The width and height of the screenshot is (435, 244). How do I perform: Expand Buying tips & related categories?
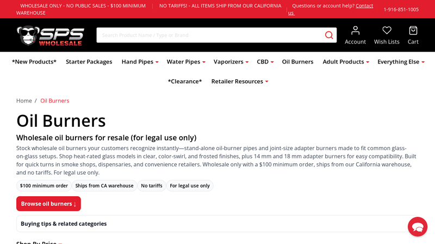64,223
